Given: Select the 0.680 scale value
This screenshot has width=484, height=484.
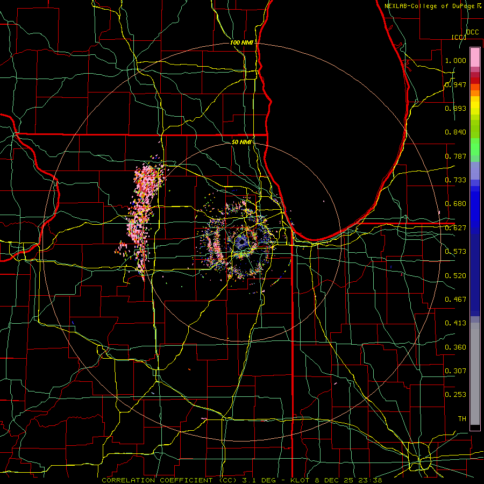Looking at the screenshot, I should click(x=455, y=204).
